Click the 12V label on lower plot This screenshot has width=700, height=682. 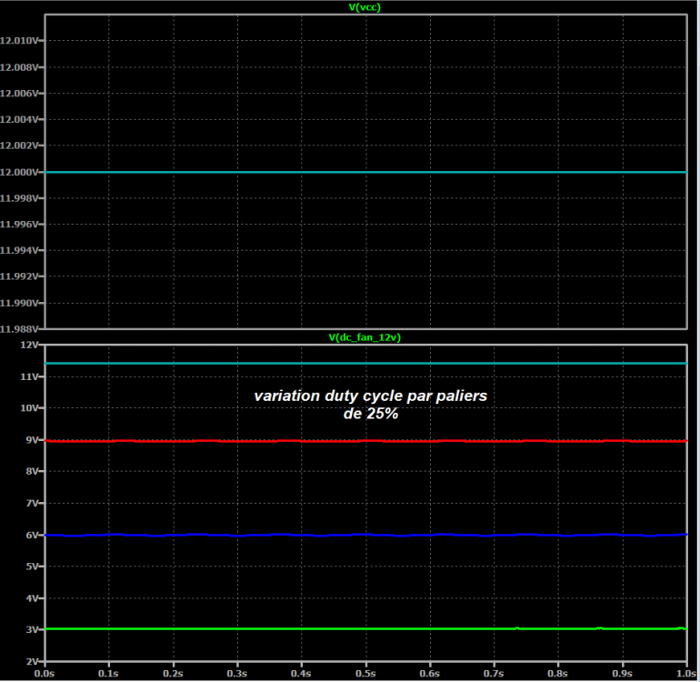point(29,345)
